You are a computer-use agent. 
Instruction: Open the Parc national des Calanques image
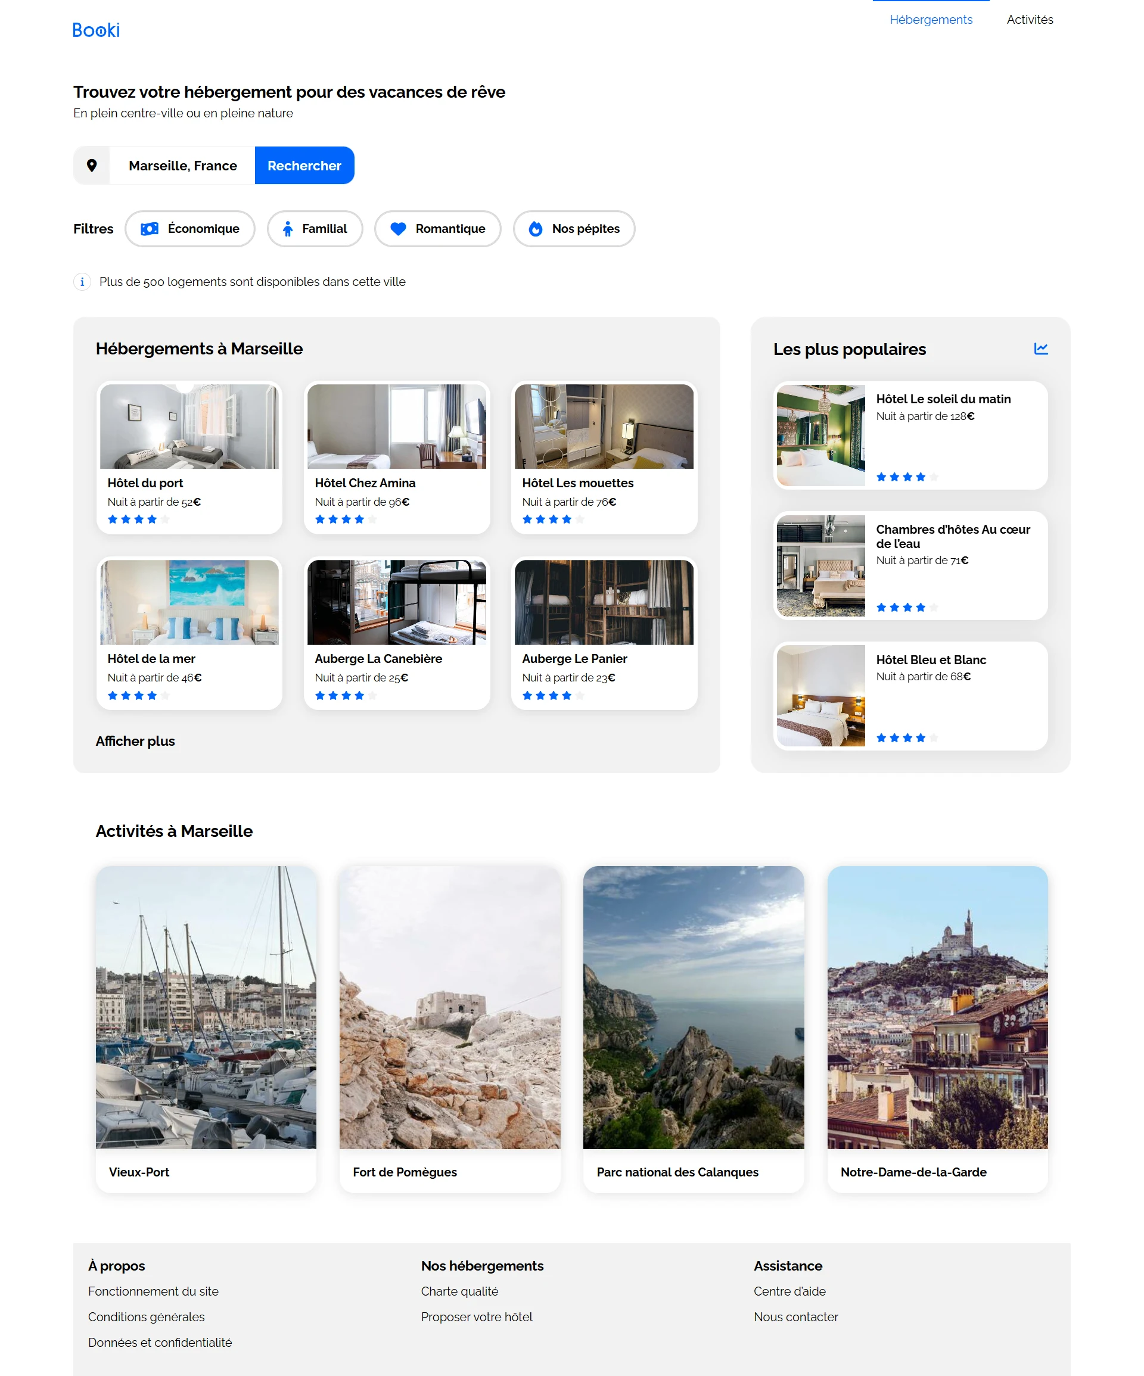point(694,1007)
